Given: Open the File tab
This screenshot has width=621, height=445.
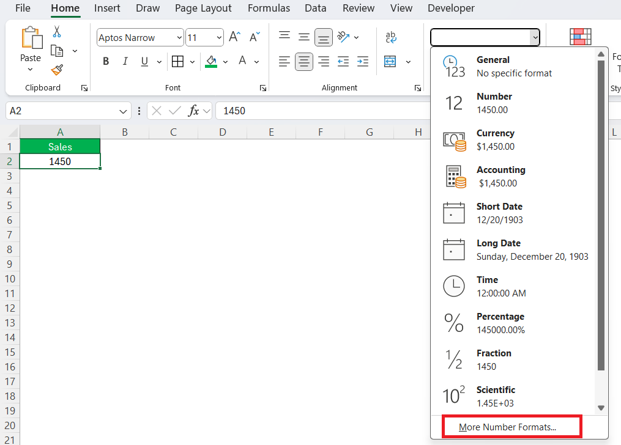Looking at the screenshot, I should (23, 8).
